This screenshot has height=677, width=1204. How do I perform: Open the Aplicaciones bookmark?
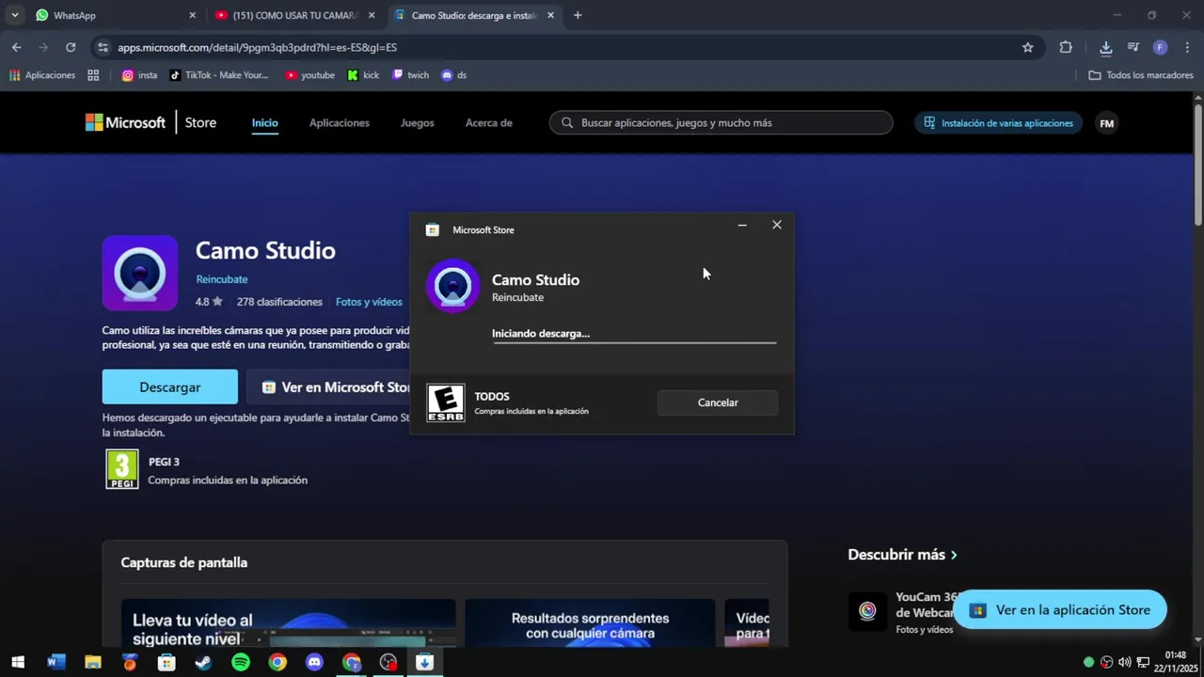tap(42, 75)
